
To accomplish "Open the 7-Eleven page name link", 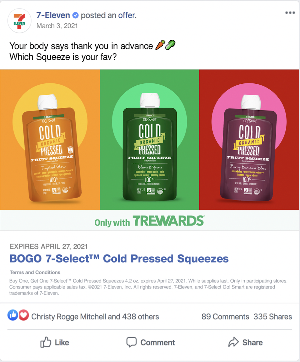I will point(53,15).
